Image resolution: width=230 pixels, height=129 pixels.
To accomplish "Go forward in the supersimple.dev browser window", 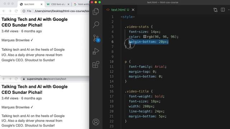I will coord(10,79).
